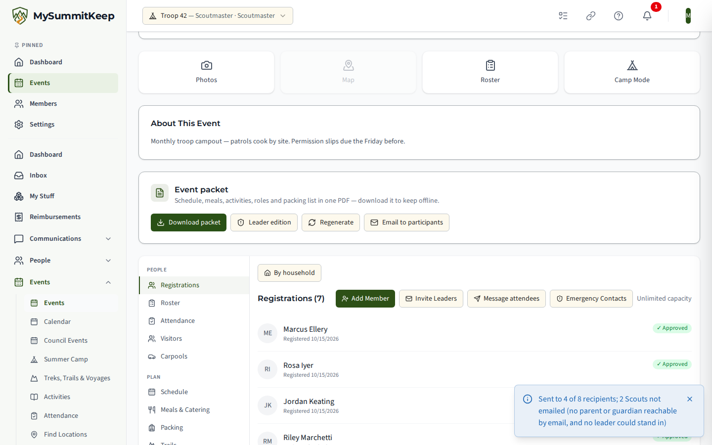Viewport: 712px width, 445px height.
Task: Open Summer Camp in Events submenu
Action: click(x=71, y=359)
